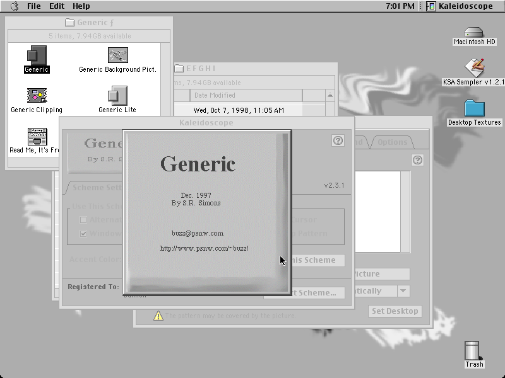
Task: Click the Trash icon
Action: click(x=473, y=351)
